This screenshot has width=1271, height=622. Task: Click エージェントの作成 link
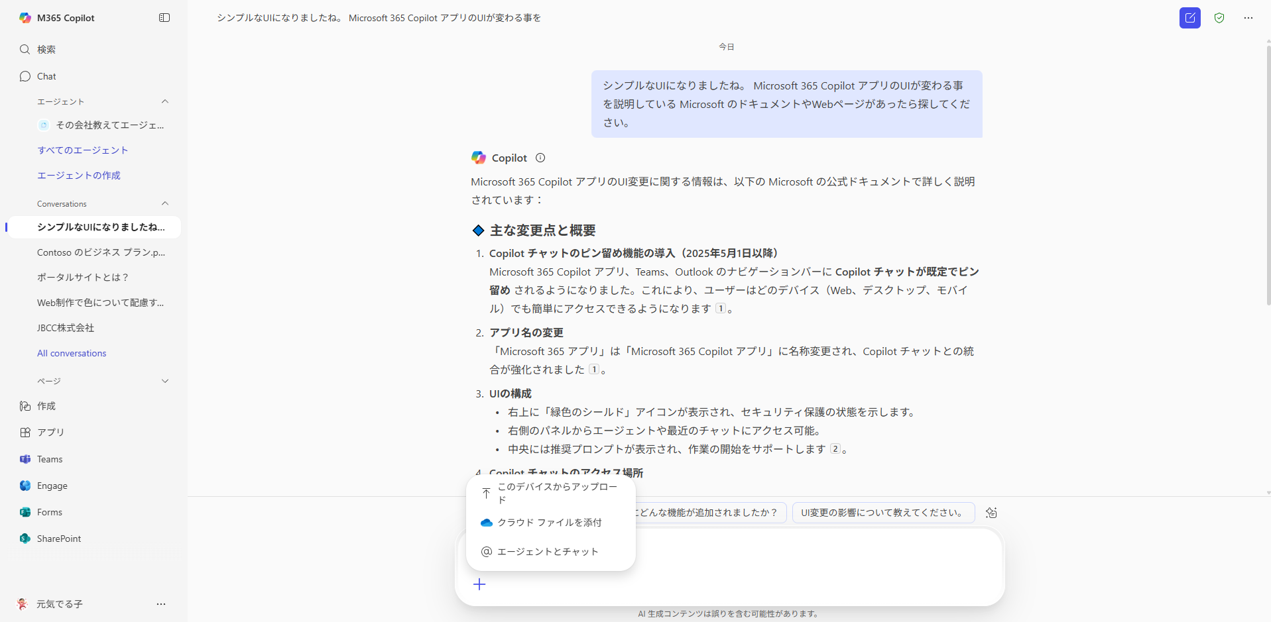79,176
